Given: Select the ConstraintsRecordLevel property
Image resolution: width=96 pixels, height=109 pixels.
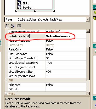Looking at the screenshot, I should [x=24, y=32].
